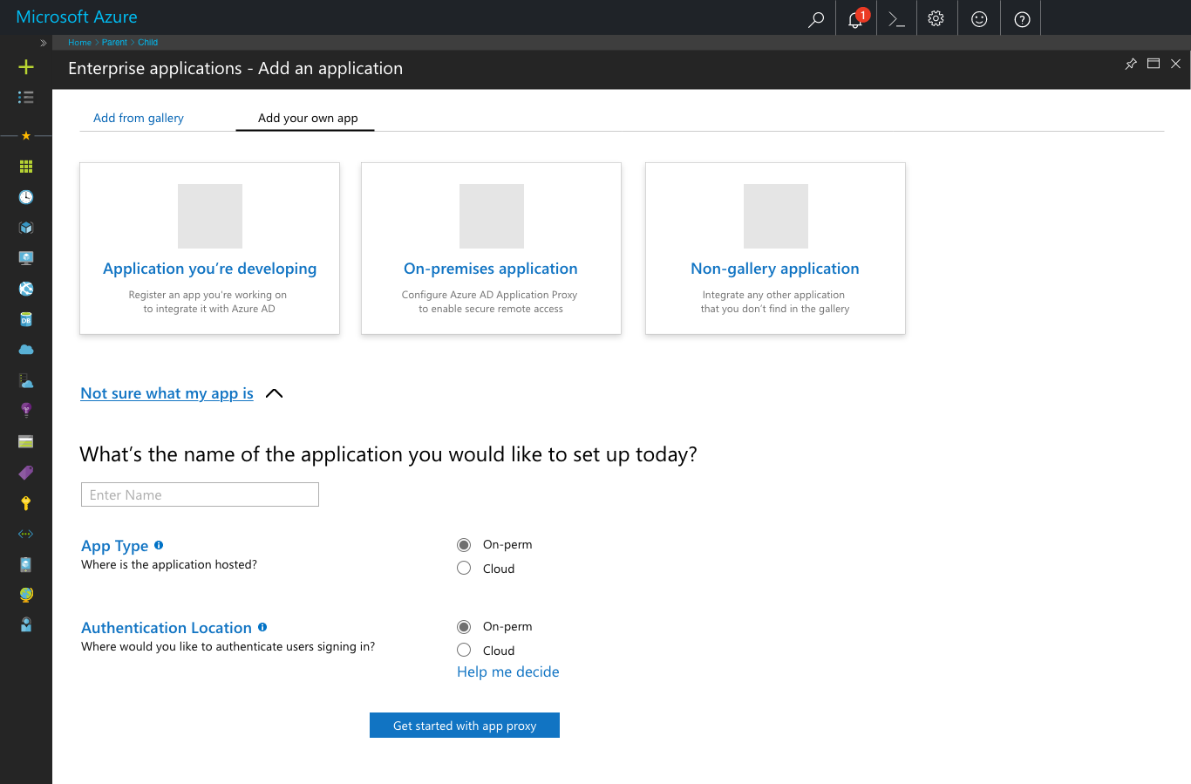Open the purple lightbulb sidebar icon

click(x=26, y=411)
